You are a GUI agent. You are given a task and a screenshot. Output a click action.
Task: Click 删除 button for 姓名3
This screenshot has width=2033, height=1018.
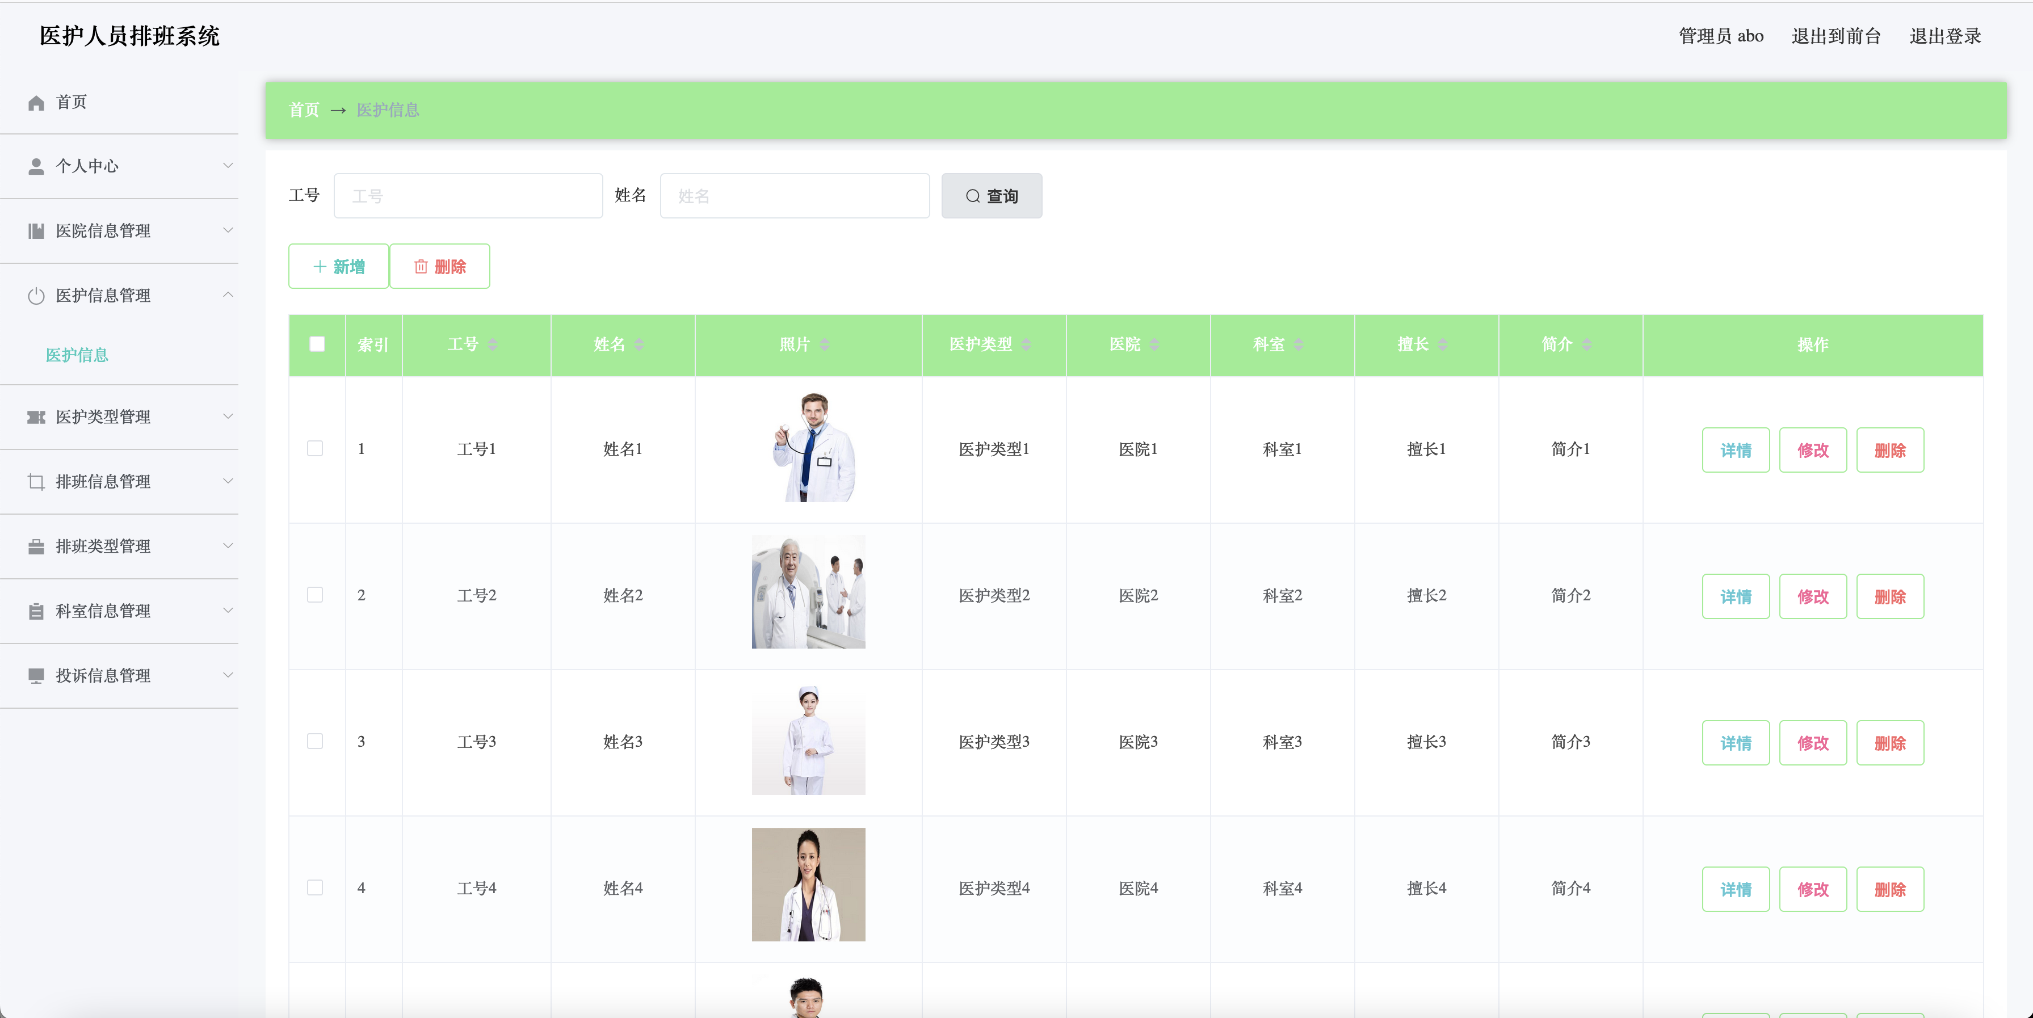[x=1890, y=743]
